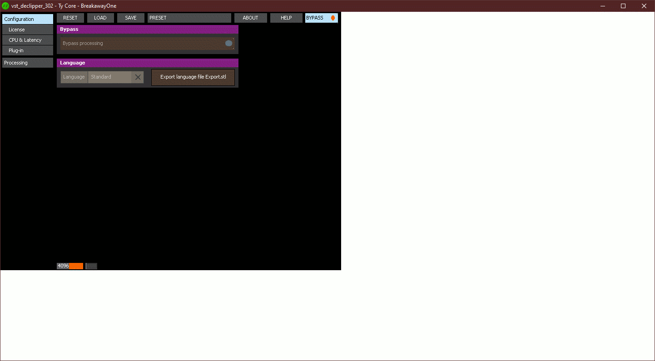Close the vst_declipper window

(644, 6)
